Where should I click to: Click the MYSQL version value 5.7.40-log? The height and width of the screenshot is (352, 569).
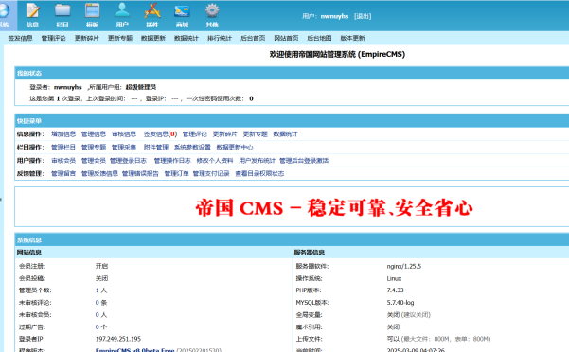click(400, 303)
